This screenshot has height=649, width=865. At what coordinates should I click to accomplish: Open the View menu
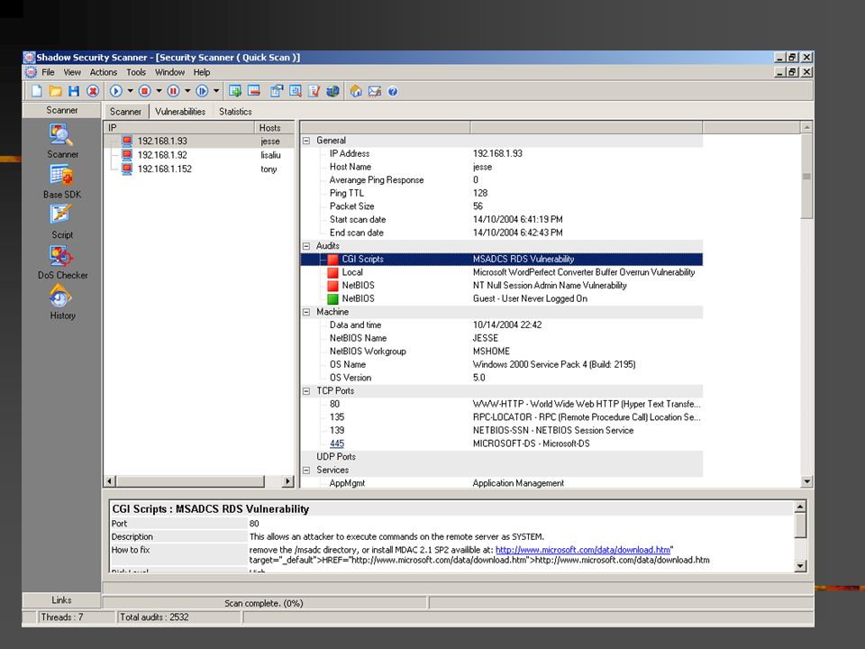[x=72, y=72]
